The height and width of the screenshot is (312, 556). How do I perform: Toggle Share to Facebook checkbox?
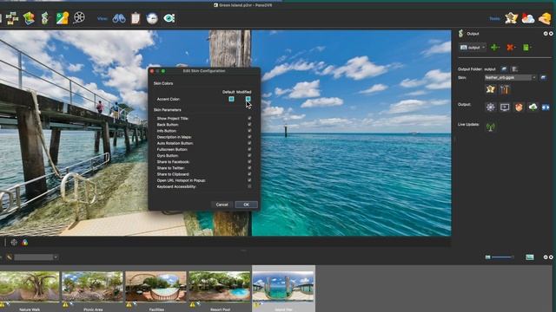[249, 162]
